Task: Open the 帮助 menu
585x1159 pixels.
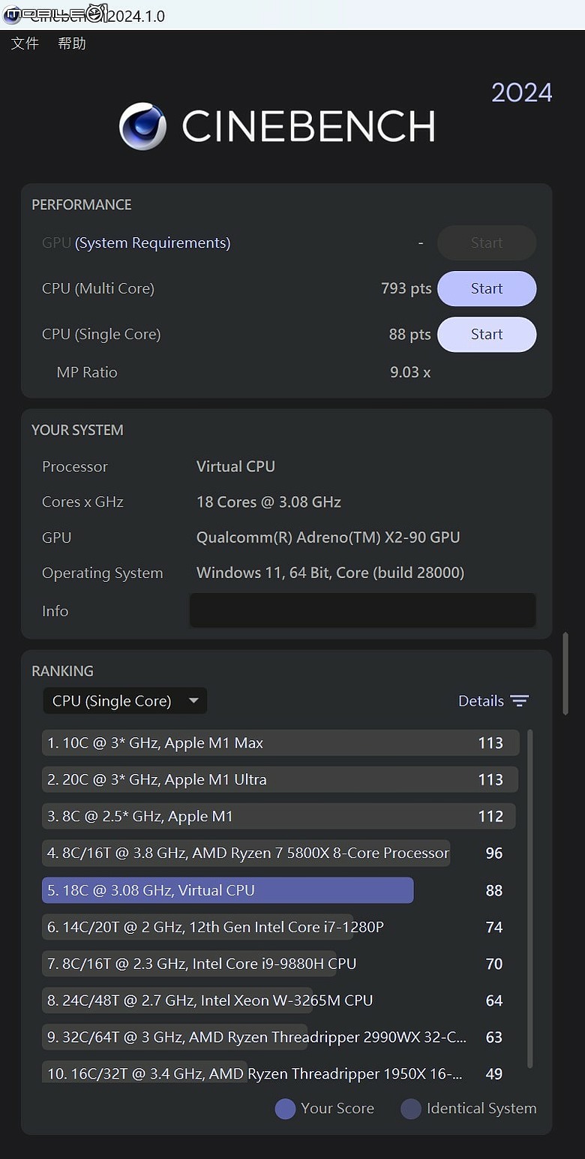Action: tap(72, 44)
